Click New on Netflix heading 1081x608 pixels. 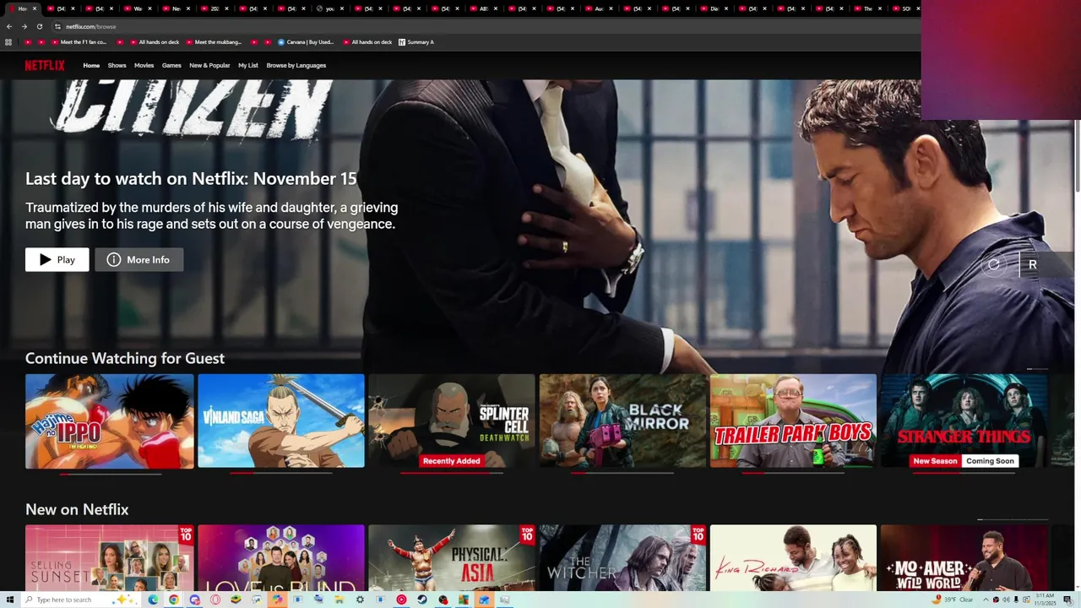pos(77,509)
